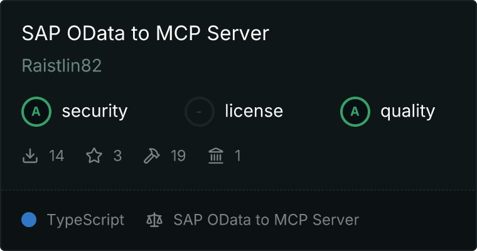Click the hammer tools icon
This screenshot has width=477, height=251.
[x=152, y=156]
